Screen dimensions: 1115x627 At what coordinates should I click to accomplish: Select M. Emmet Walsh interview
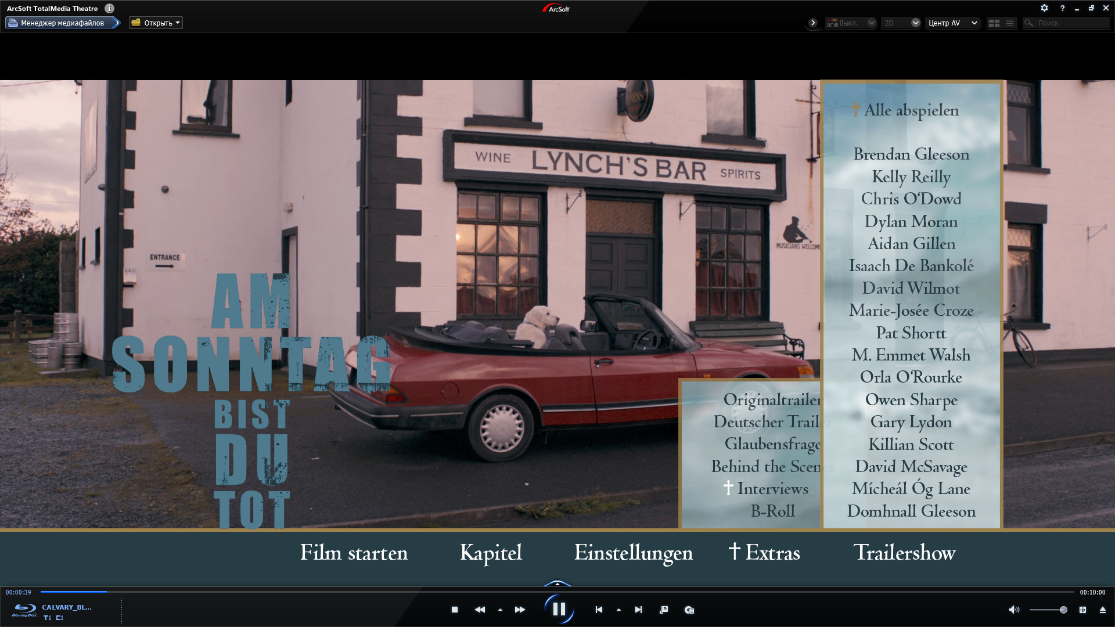(x=911, y=355)
